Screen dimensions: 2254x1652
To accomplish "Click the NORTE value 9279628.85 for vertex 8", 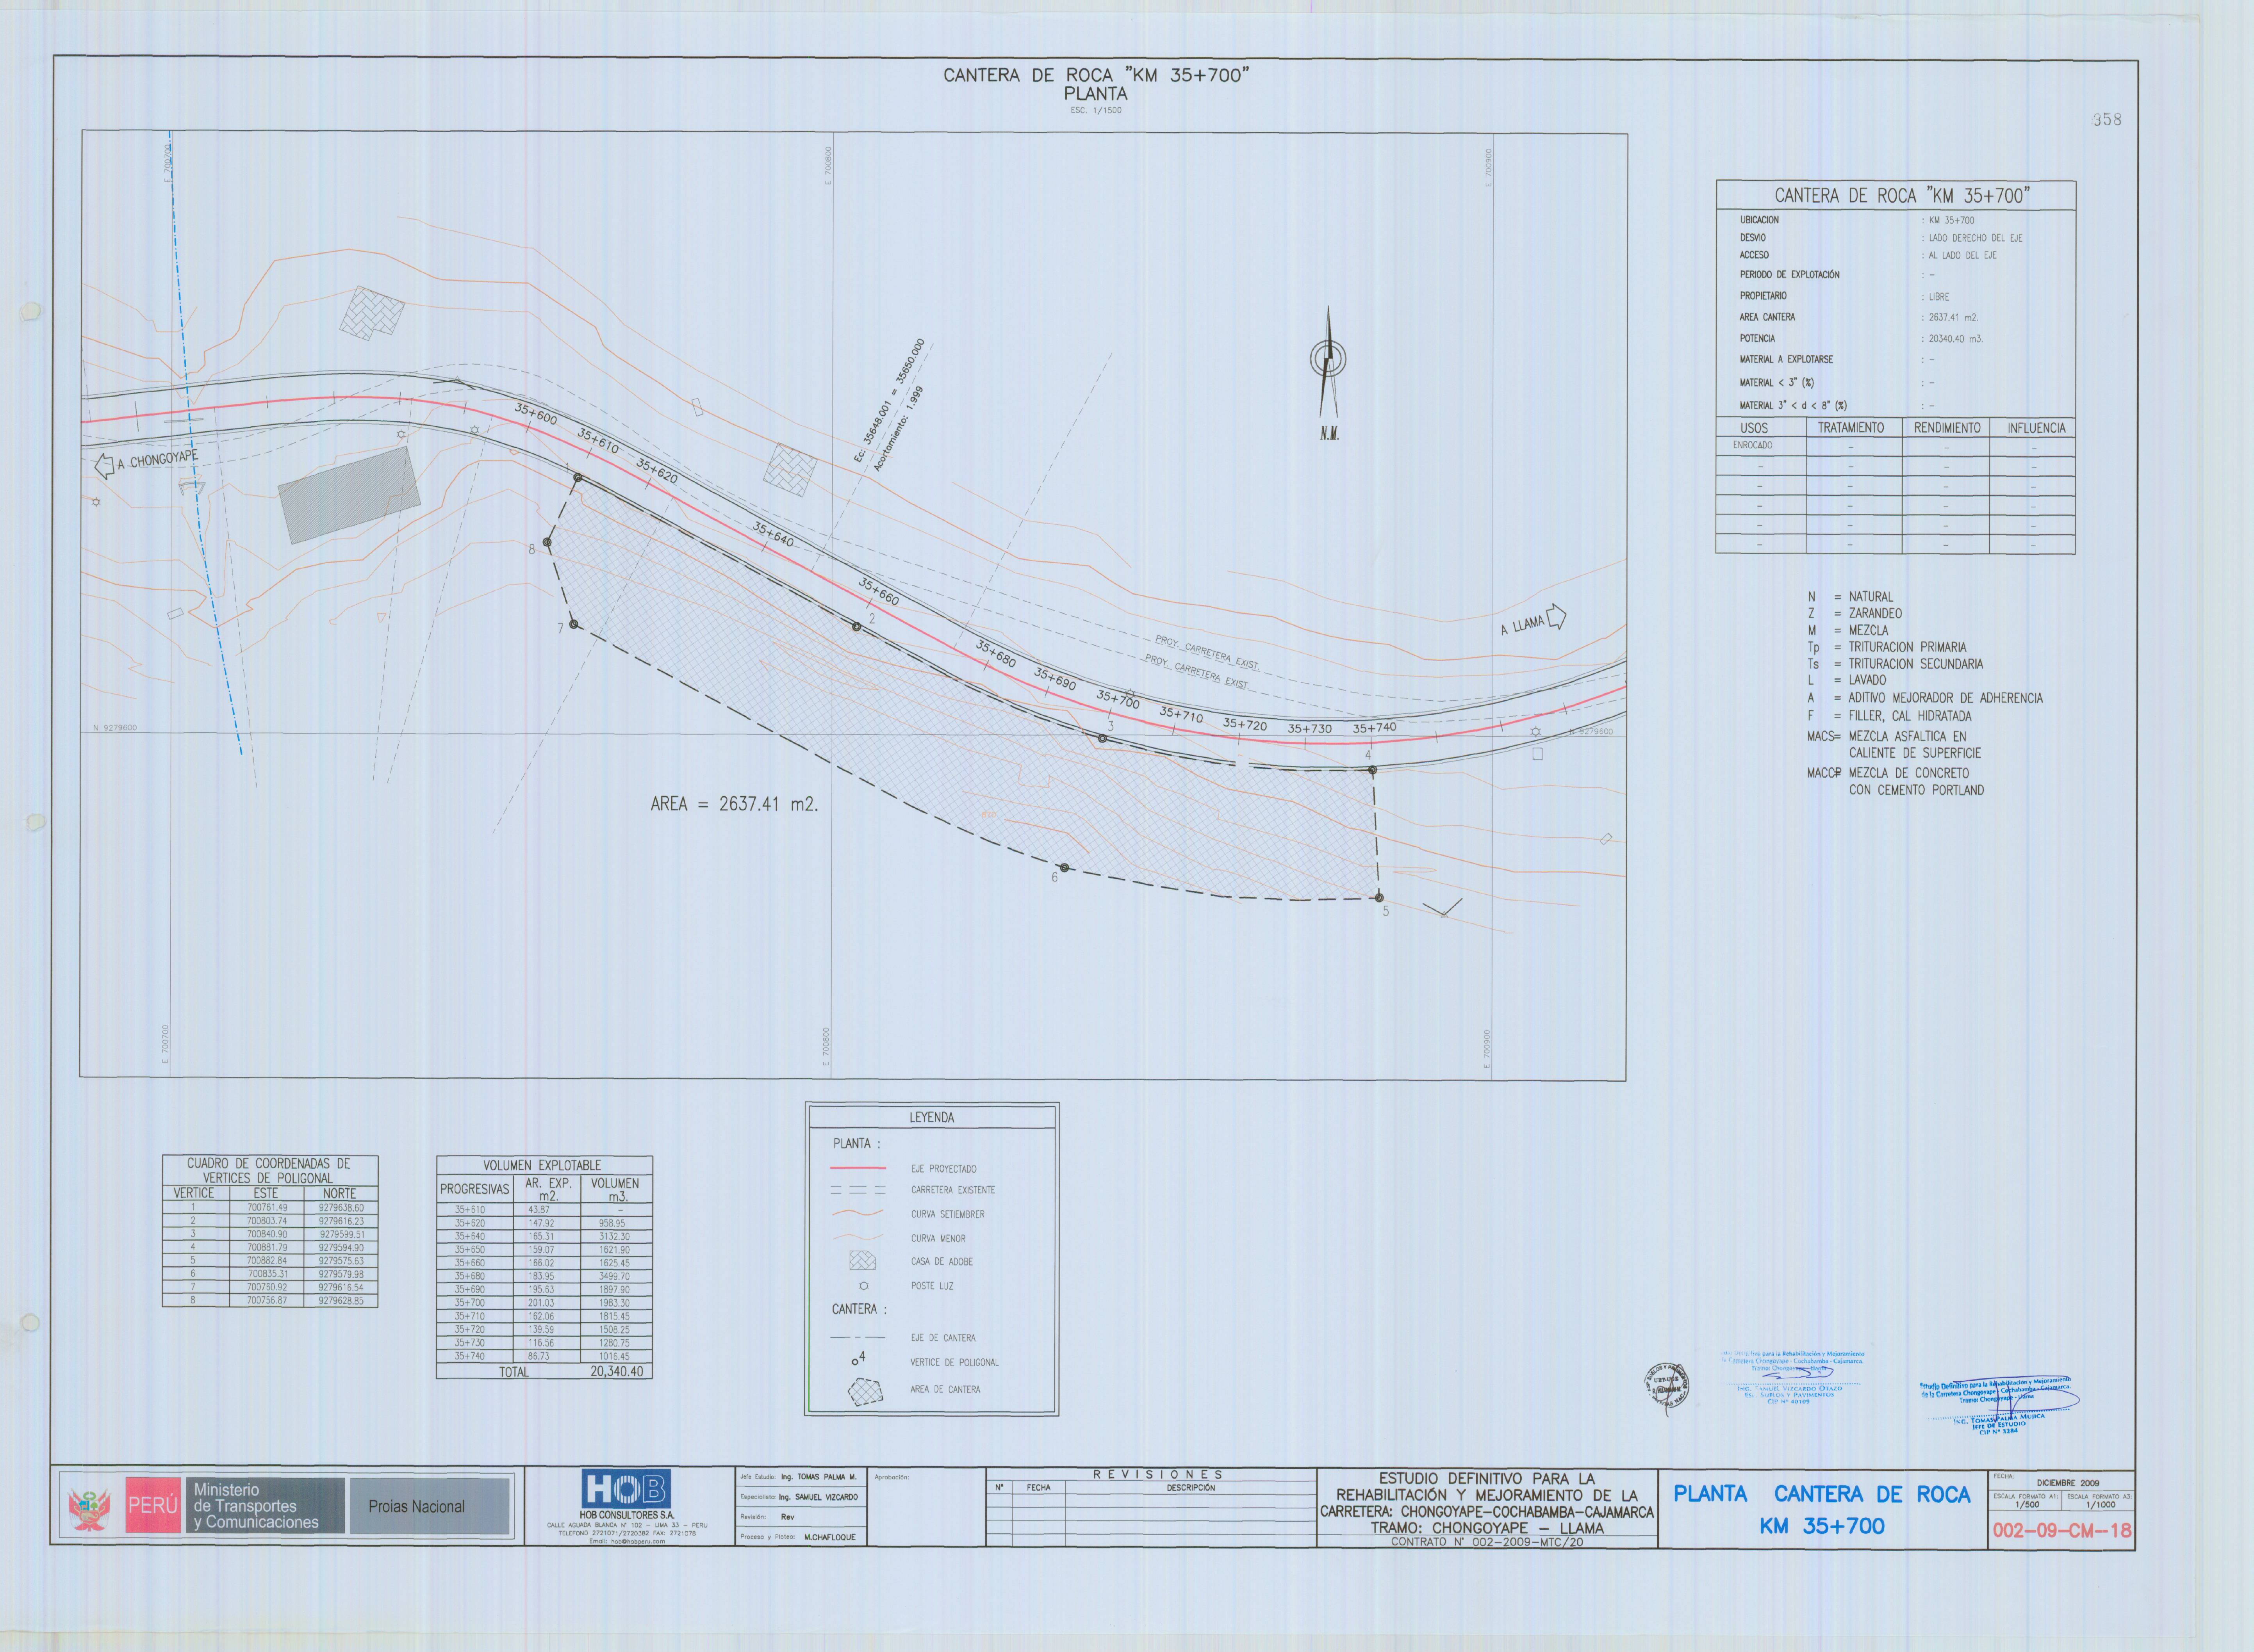I will (x=341, y=1301).
